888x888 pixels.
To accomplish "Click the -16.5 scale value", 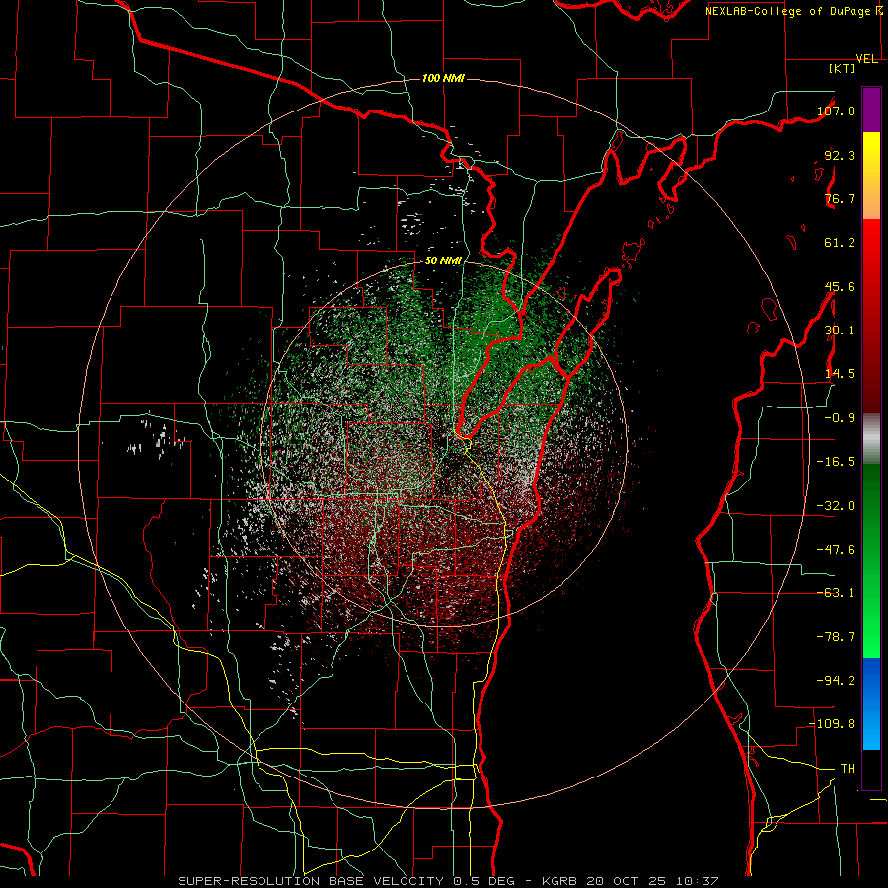I will (836, 462).
